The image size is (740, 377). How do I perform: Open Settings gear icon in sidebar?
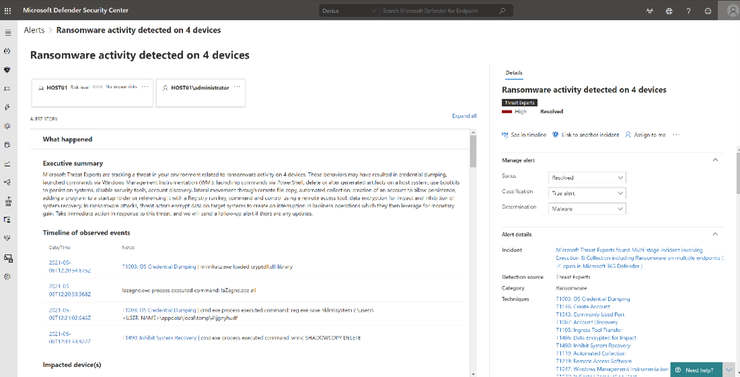(7, 277)
